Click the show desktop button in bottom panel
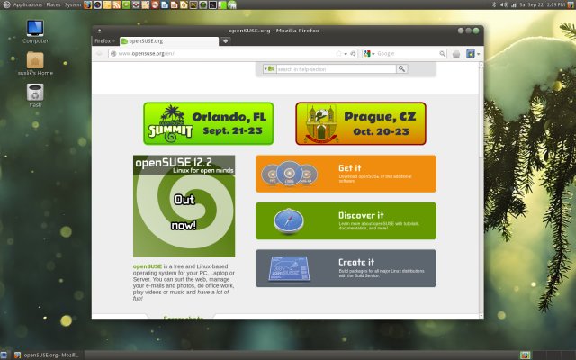The height and width of the screenshot is (360, 576). pyautogui.click(x=4, y=355)
